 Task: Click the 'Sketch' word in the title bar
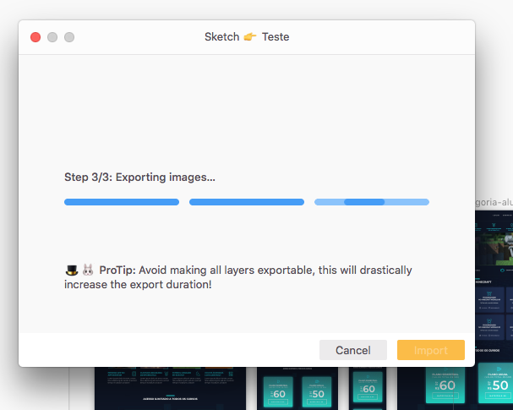221,36
